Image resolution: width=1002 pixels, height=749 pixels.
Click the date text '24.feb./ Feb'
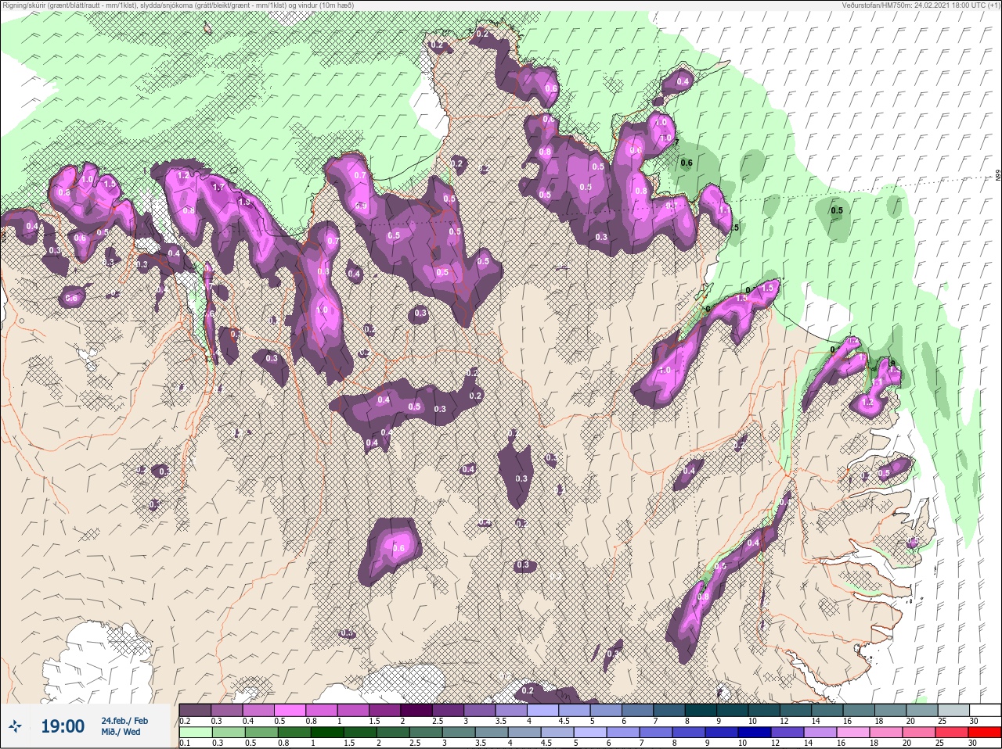(124, 720)
